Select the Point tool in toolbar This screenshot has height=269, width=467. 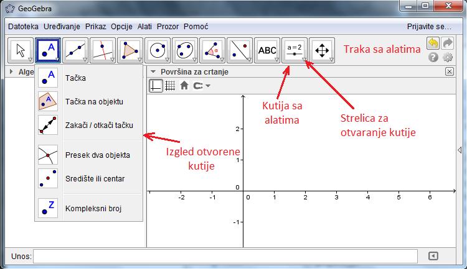(x=48, y=50)
